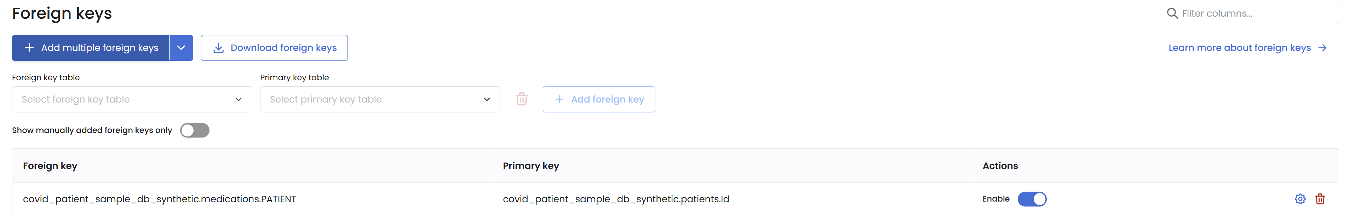This screenshot has height=221, width=1349.
Task: Click the magnifier icon in Filter columns
Action: [x=1172, y=14]
